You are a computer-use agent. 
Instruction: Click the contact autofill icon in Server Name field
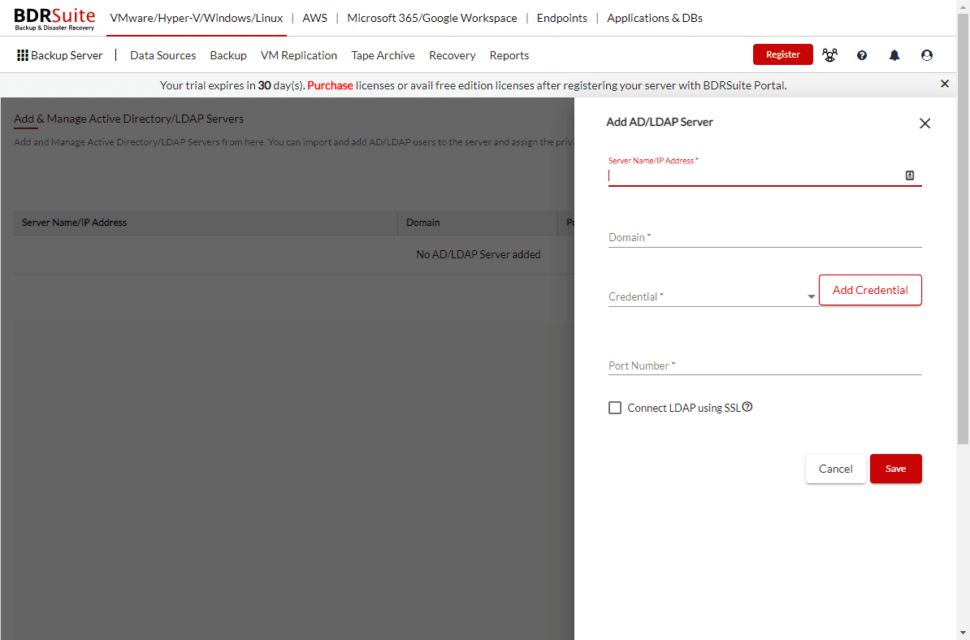pos(910,175)
